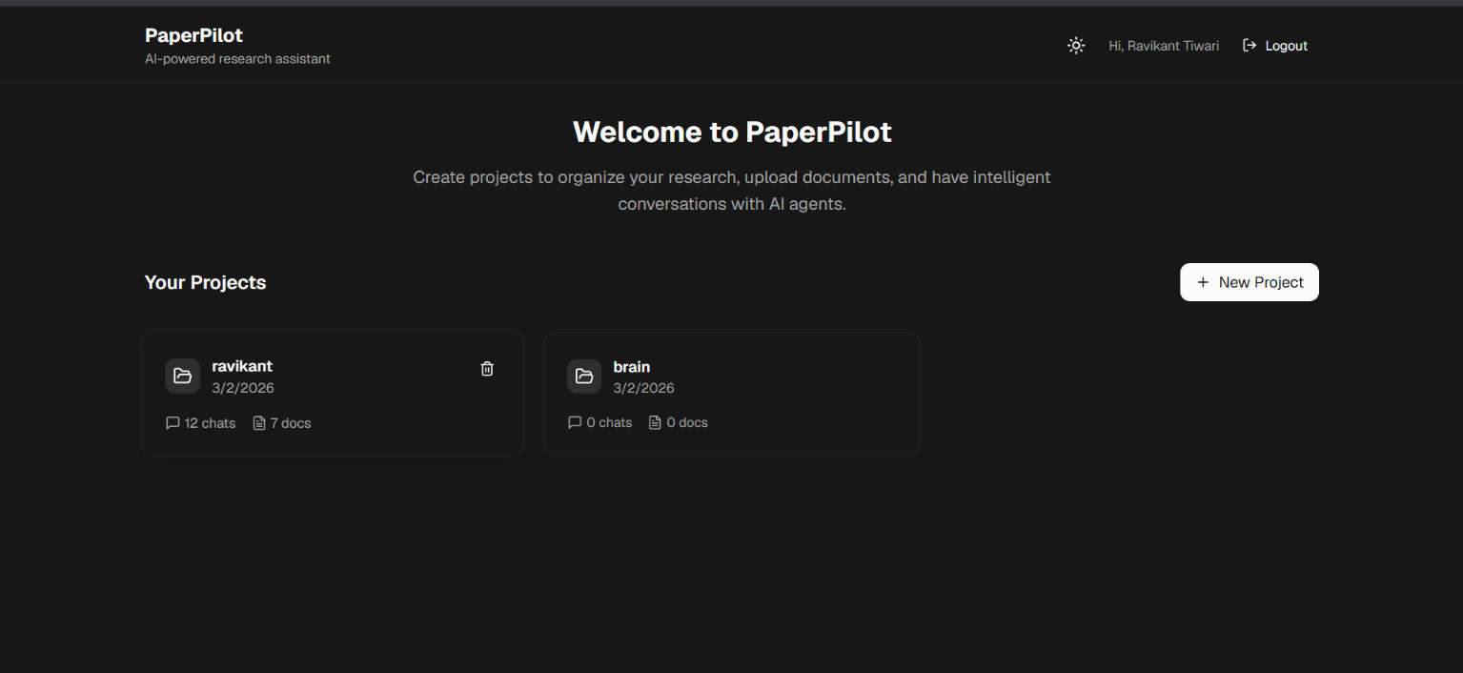The image size is (1463, 673).
Task: Toggle light/dark theme with sun icon
Action: coord(1076,46)
